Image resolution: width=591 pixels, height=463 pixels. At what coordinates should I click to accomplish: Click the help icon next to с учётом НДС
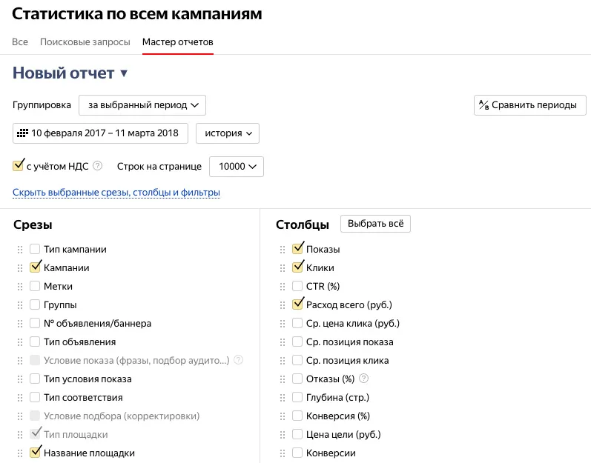pyautogui.click(x=98, y=166)
